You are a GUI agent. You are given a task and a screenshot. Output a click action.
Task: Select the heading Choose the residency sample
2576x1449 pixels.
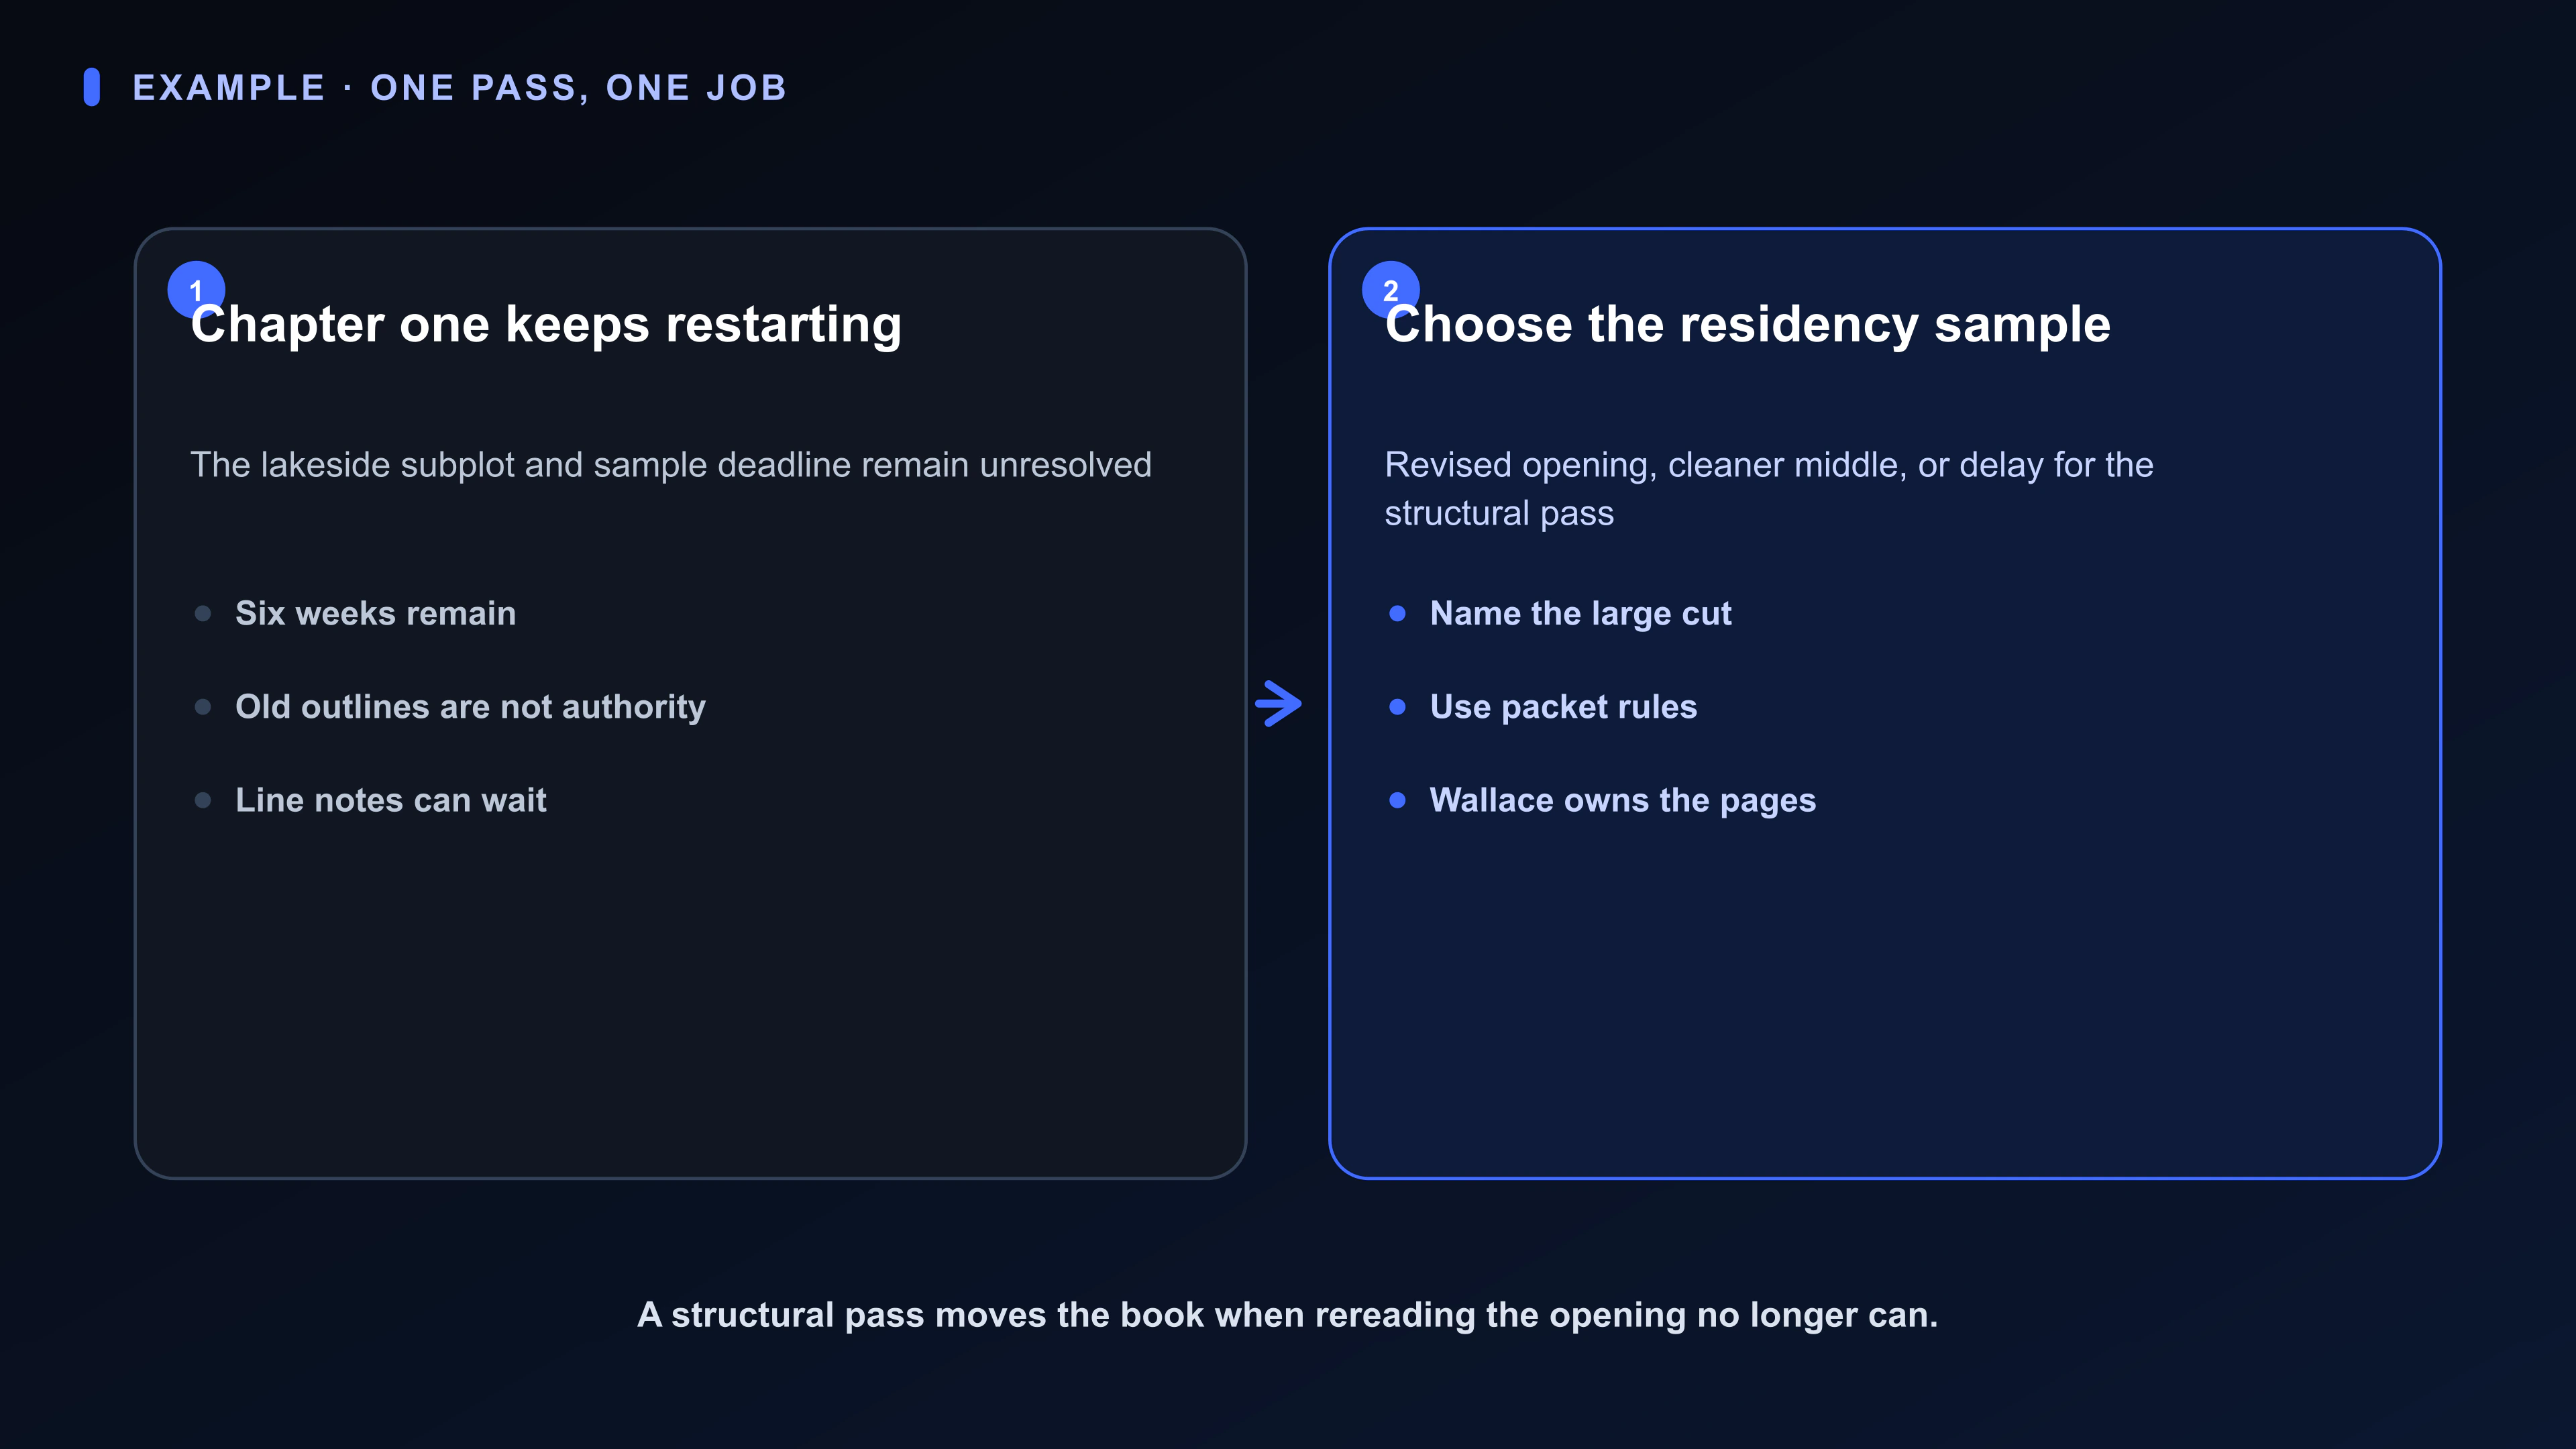pyautogui.click(x=1747, y=325)
